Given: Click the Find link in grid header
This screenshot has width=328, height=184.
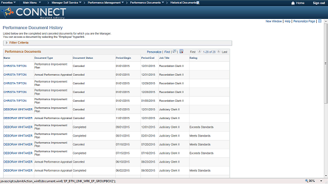Looking at the screenshot, I should point(167,52).
